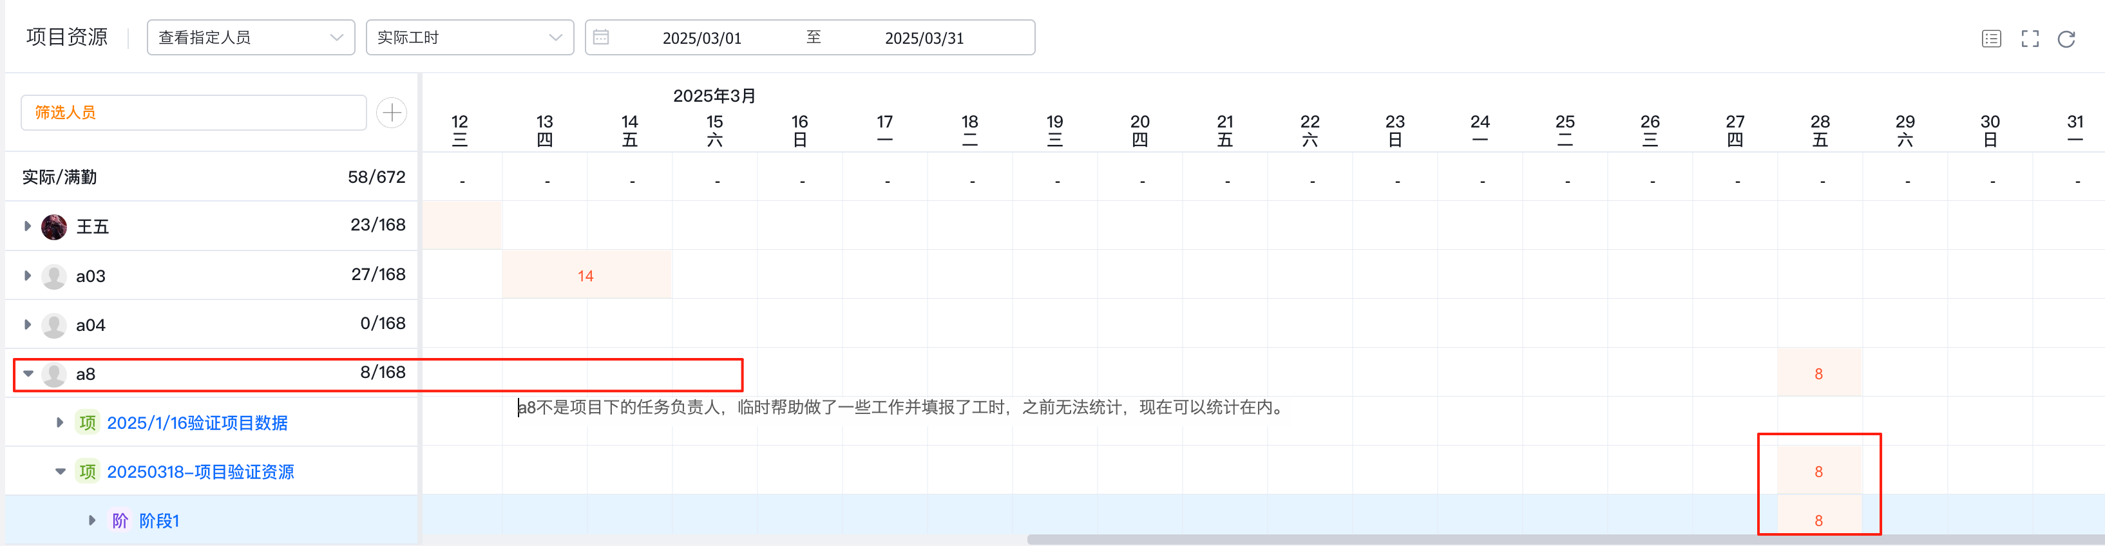2105x546 pixels.
Task: Collapse the a8 row
Action: [28, 374]
